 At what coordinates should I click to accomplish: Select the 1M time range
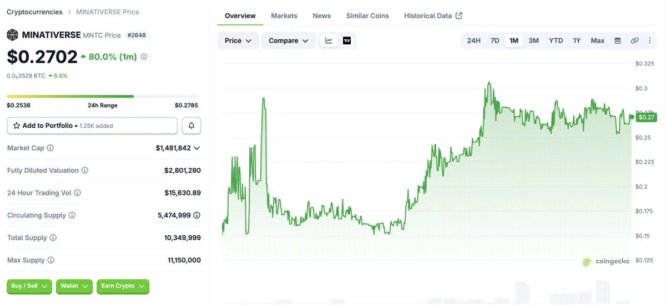click(x=514, y=40)
